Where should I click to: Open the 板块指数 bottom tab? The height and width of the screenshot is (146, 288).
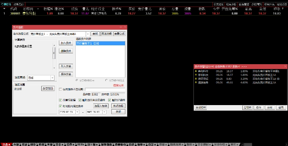(106, 144)
